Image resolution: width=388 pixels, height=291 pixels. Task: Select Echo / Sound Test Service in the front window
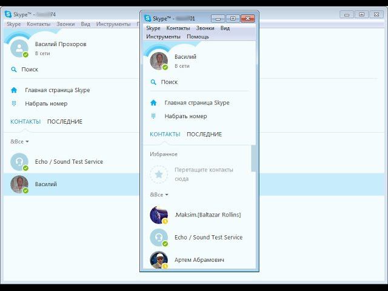click(x=209, y=237)
